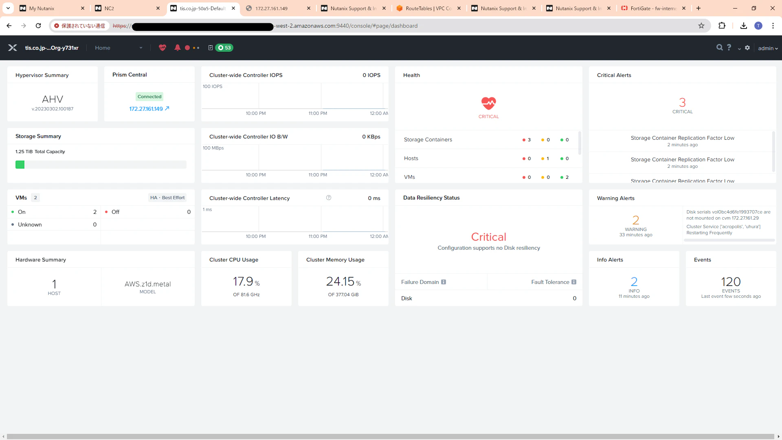Open the Disk serials not mounted warning

click(728, 215)
